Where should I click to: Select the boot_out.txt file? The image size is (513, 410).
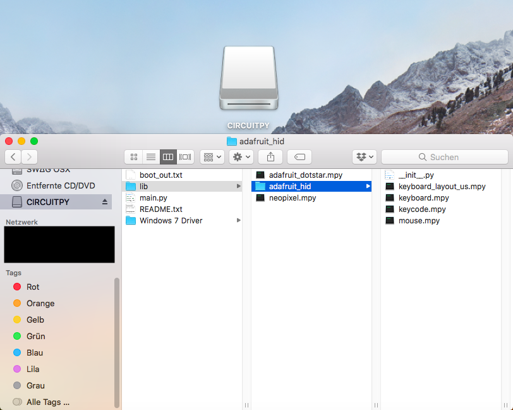point(182,175)
